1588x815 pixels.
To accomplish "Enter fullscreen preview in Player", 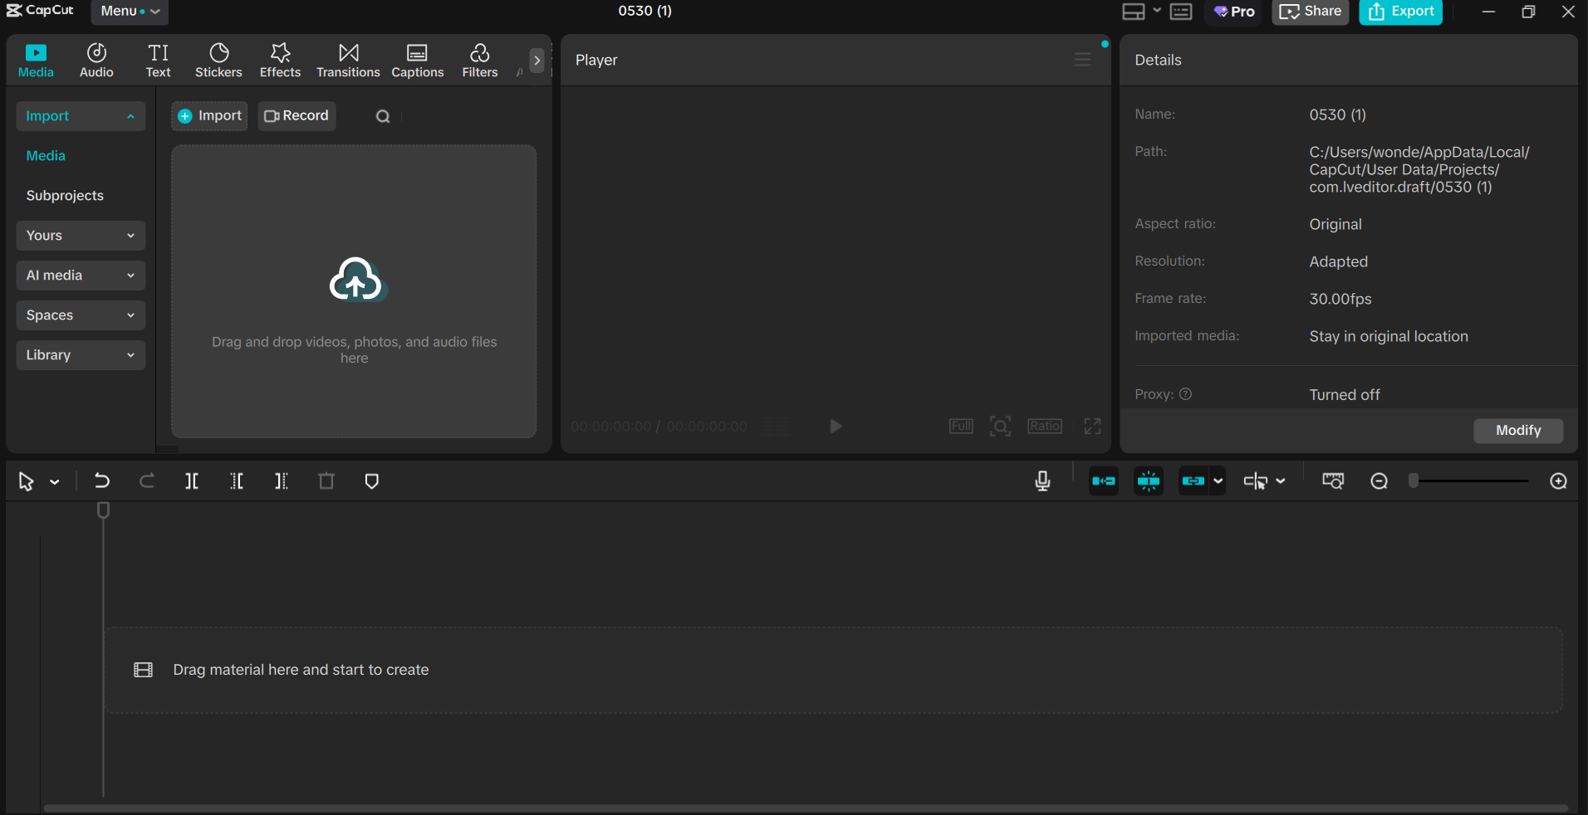I will (1092, 427).
